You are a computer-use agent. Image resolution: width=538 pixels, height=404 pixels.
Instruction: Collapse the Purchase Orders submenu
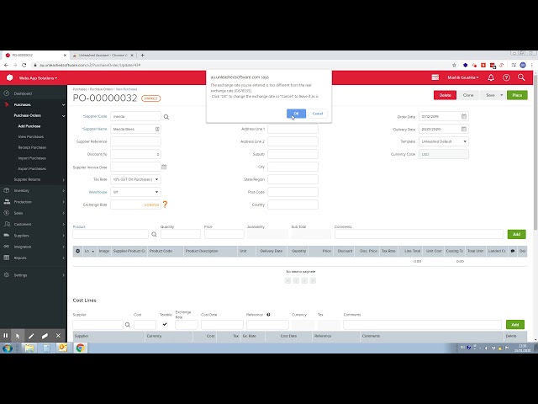[x=64, y=116]
